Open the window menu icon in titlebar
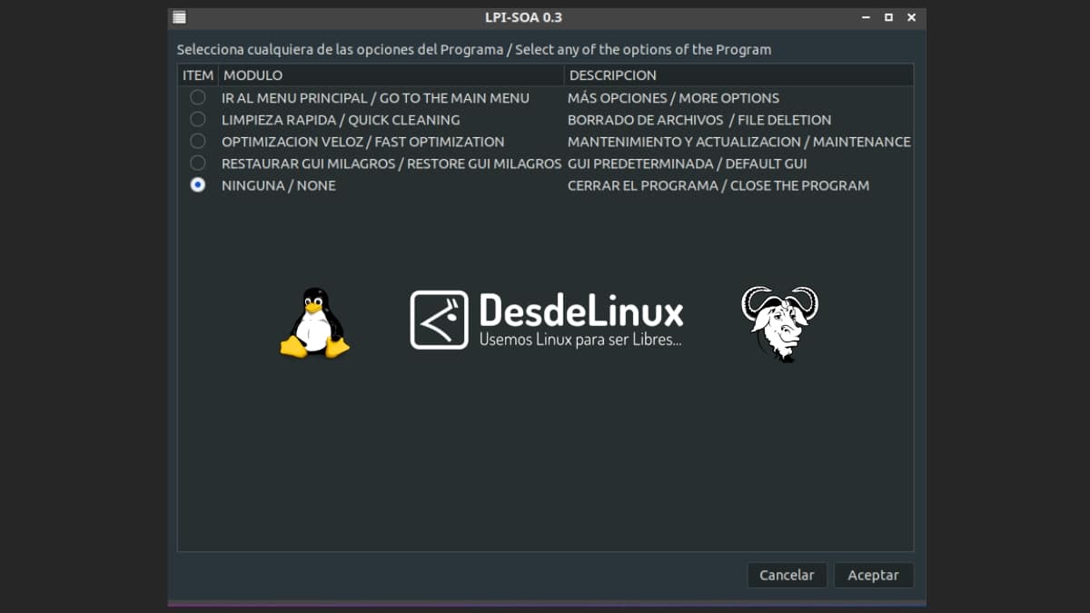This screenshot has height=613, width=1090. [179, 16]
